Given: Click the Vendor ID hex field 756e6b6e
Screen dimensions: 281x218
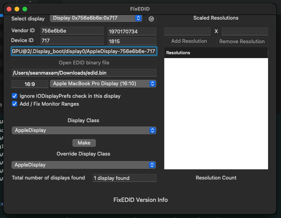Looking at the screenshot, I should click(x=72, y=31).
